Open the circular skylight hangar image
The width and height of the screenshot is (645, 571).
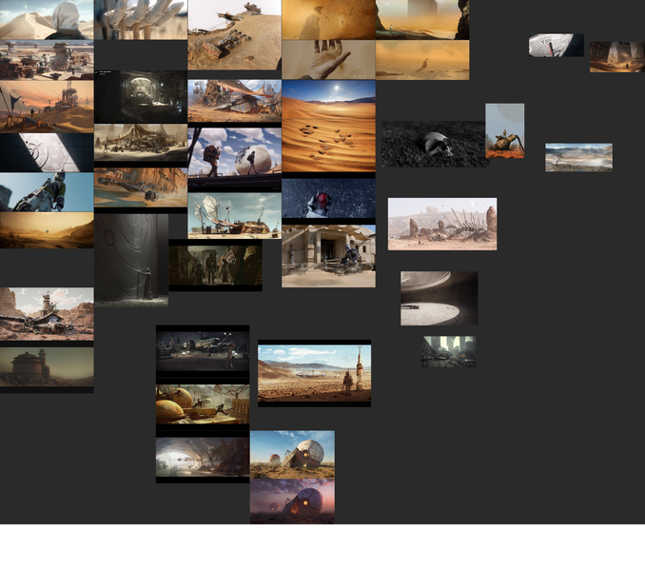[440, 298]
